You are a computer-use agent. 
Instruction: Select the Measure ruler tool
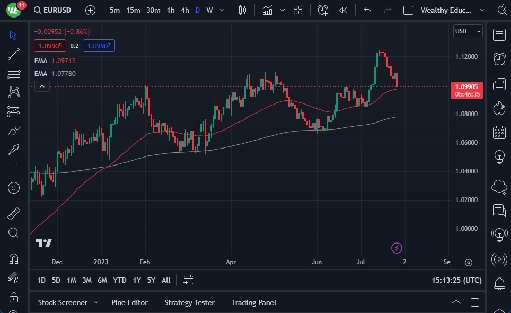click(x=13, y=213)
